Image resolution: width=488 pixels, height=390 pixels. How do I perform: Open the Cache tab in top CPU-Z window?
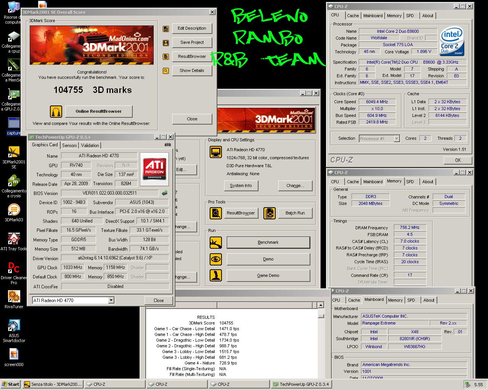353,16
